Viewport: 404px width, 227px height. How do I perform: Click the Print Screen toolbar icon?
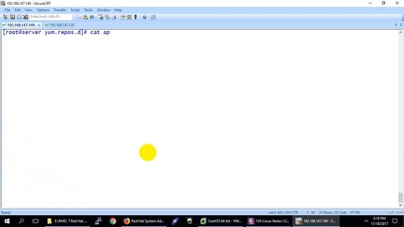pyautogui.click(x=101, y=17)
